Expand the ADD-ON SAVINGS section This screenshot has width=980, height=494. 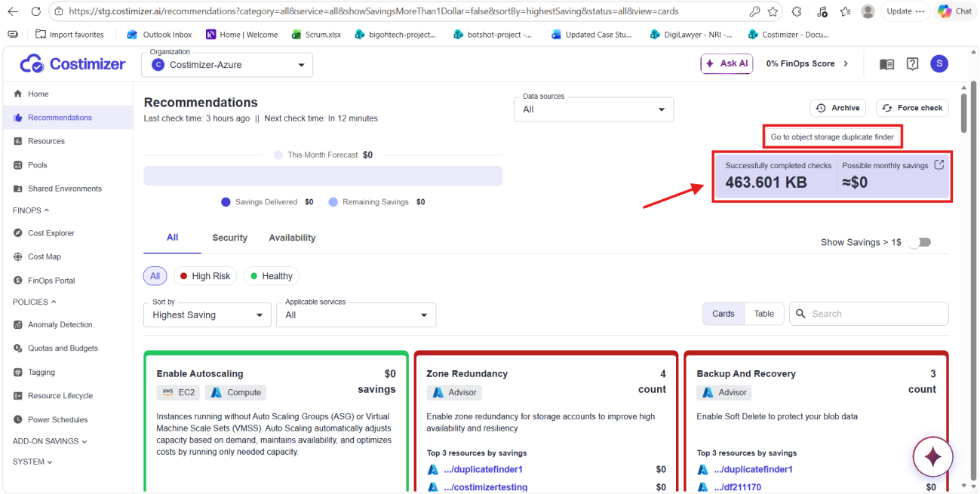[x=50, y=441]
